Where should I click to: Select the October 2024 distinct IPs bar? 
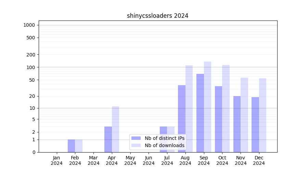(218, 119)
